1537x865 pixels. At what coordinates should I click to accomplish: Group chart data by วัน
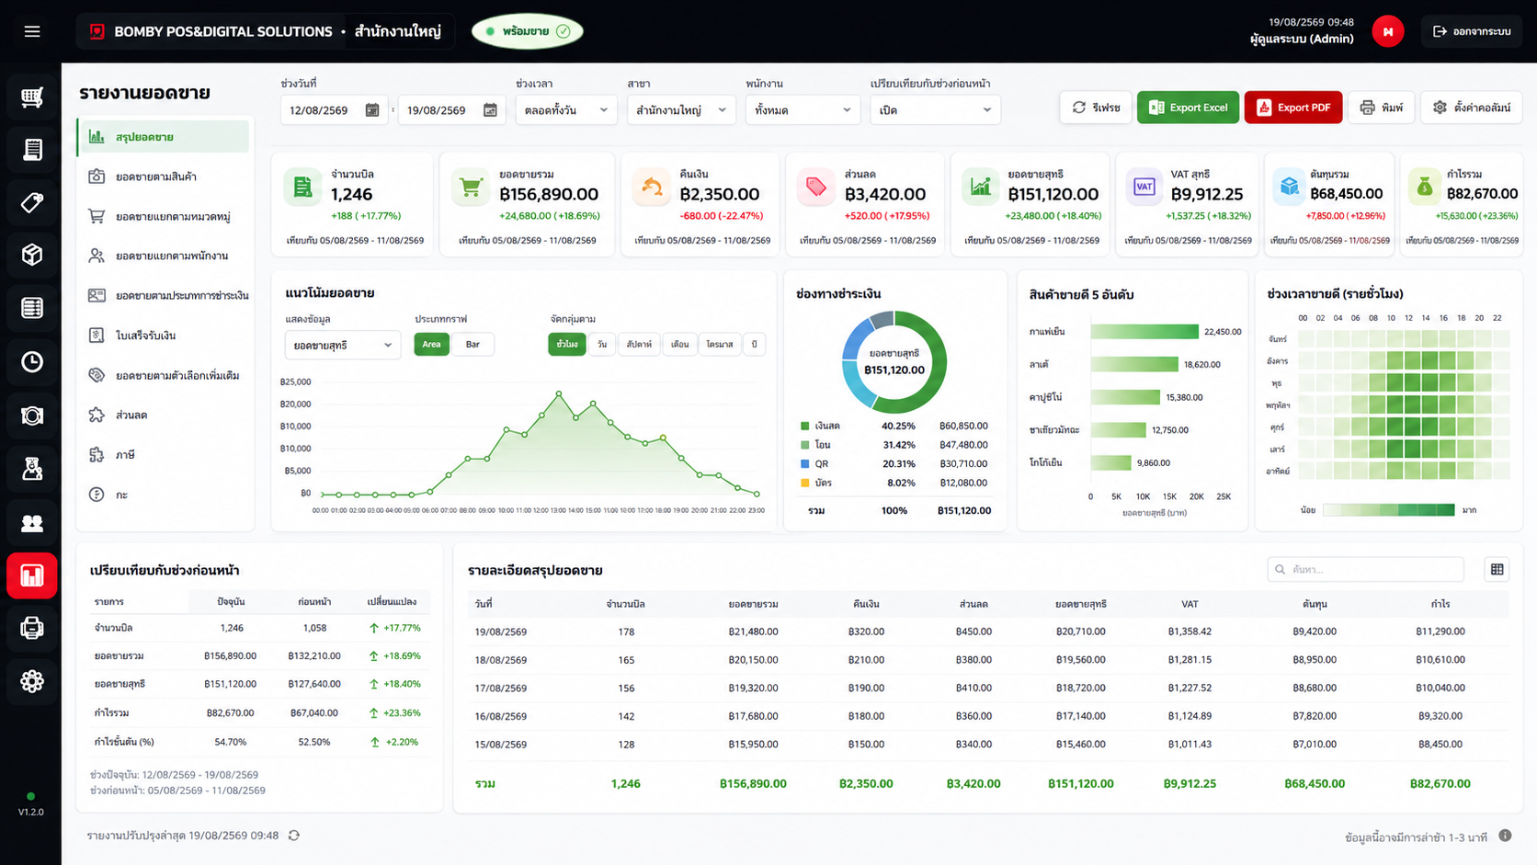[601, 345]
